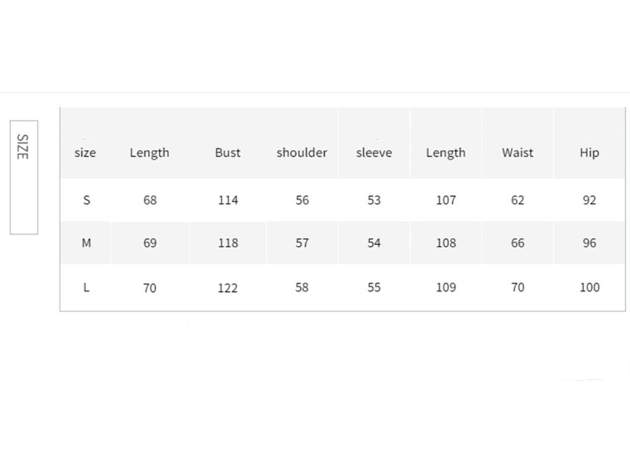Image resolution: width=630 pixels, height=472 pixels.
Task: Click the waist value 66 cell
Action: (x=517, y=243)
